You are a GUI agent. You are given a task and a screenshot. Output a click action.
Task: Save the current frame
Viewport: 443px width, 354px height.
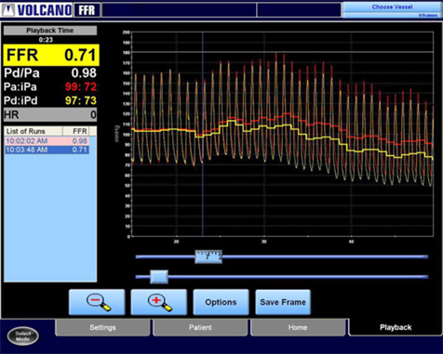(x=283, y=302)
